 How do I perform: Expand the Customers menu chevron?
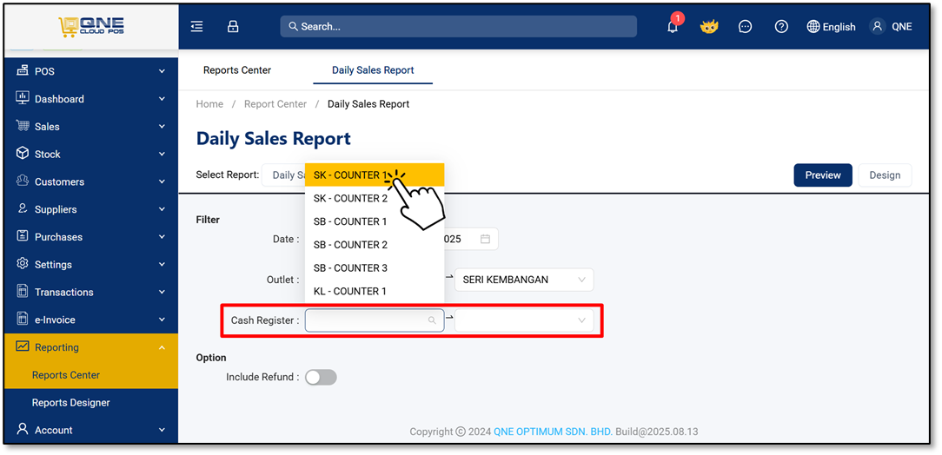162,181
